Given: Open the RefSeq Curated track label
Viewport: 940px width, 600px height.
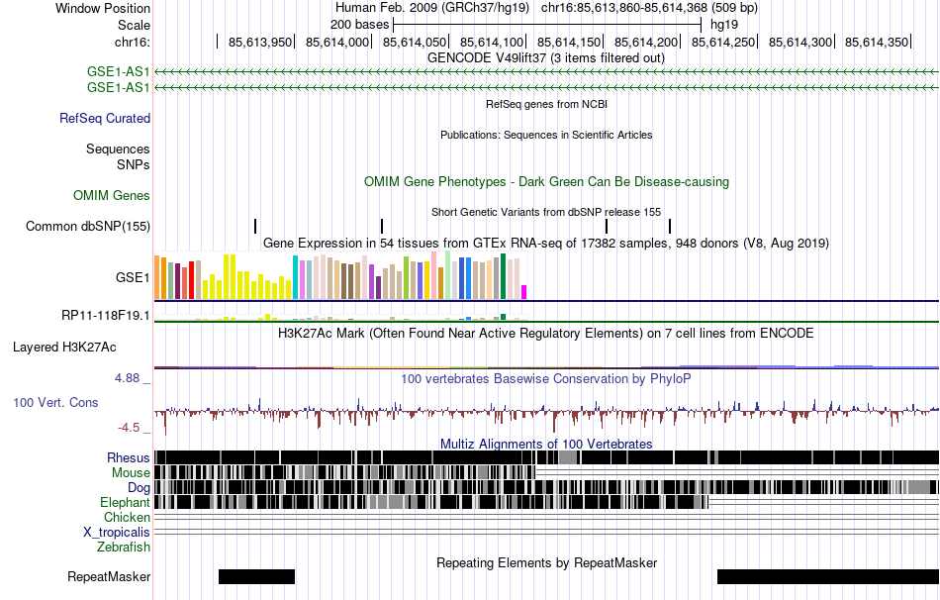Looking at the screenshot, I should (104, 118).
